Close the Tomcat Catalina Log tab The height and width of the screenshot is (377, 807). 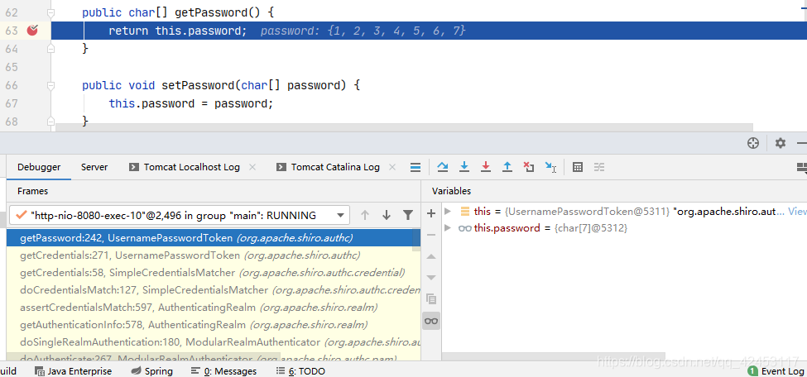[x=392, y=167]
